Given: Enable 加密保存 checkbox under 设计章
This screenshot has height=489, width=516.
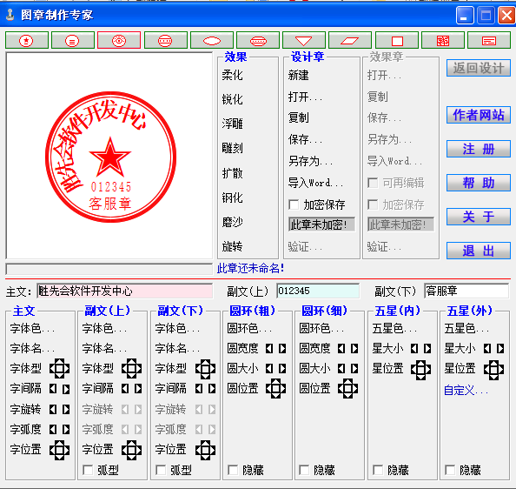Looking at the screenshot, I should tap(294, 204).
